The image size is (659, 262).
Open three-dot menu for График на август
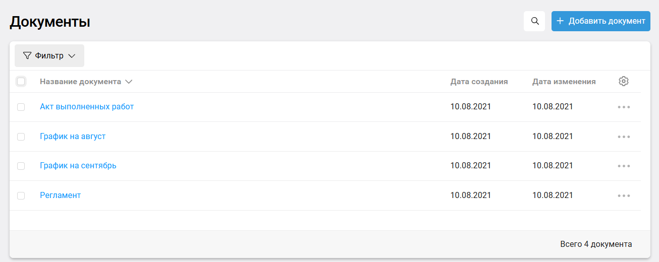(x=624, y=137)
